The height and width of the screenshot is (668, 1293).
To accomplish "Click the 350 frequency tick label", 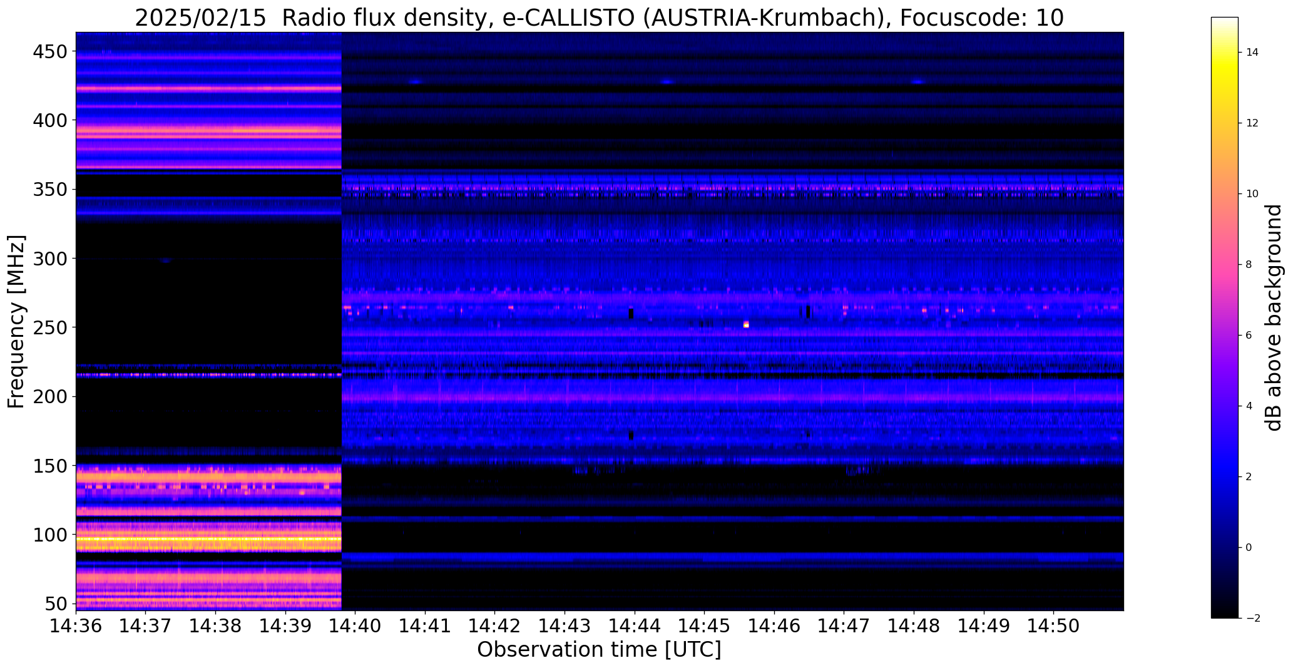I will 49,189.
